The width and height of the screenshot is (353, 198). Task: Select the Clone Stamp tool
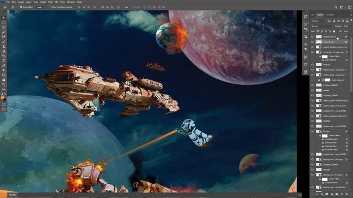[4, 46]
